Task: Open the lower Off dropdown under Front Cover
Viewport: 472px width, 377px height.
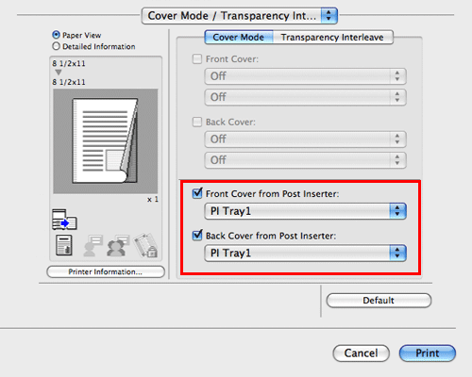Action: click(305, 97)
